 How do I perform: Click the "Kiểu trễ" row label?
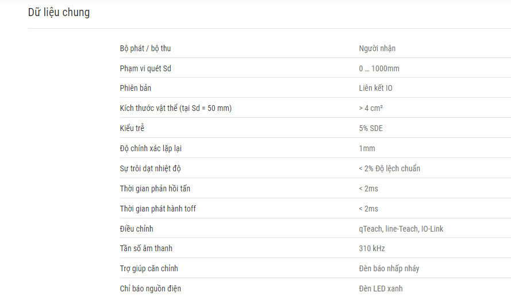132,128
